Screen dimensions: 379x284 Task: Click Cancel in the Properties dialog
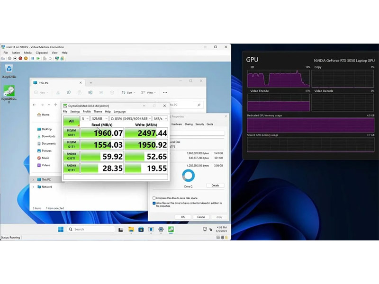[201, 217]
